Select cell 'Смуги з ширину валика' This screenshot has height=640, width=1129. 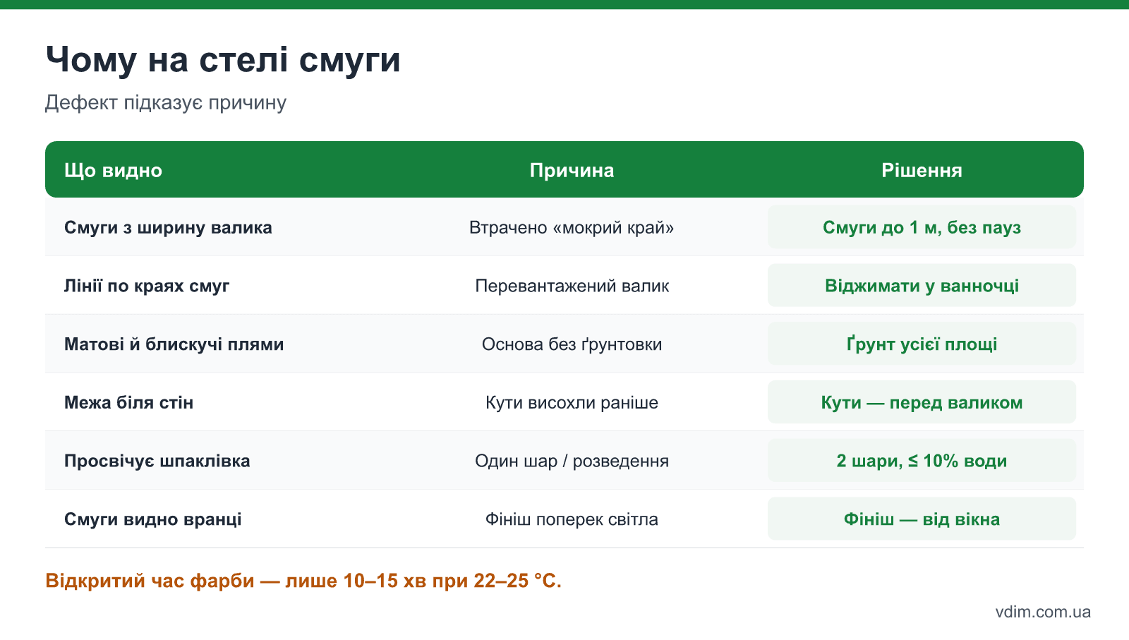tap(168, 227)
